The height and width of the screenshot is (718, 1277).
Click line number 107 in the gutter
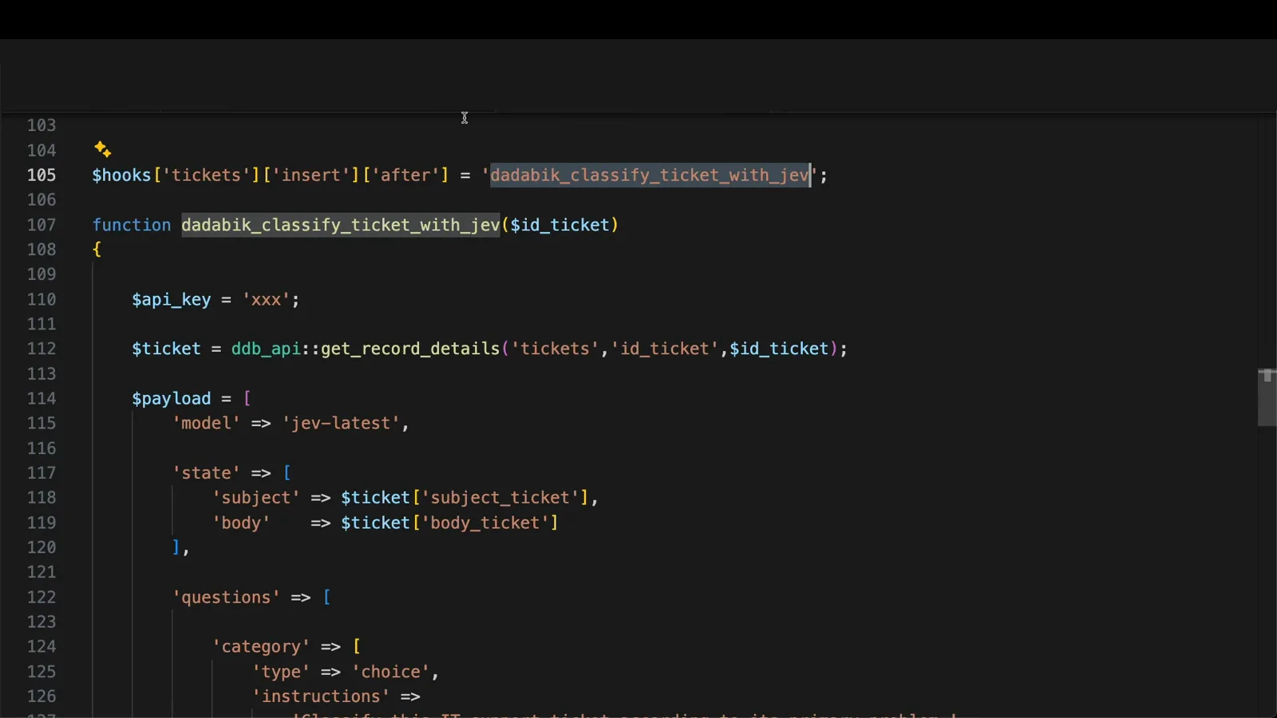(42, 225)
